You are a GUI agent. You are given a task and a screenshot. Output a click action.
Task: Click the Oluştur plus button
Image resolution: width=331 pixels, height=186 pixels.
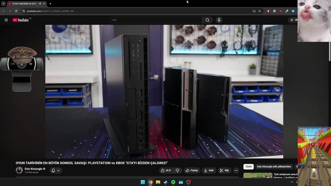pos(293,20)
